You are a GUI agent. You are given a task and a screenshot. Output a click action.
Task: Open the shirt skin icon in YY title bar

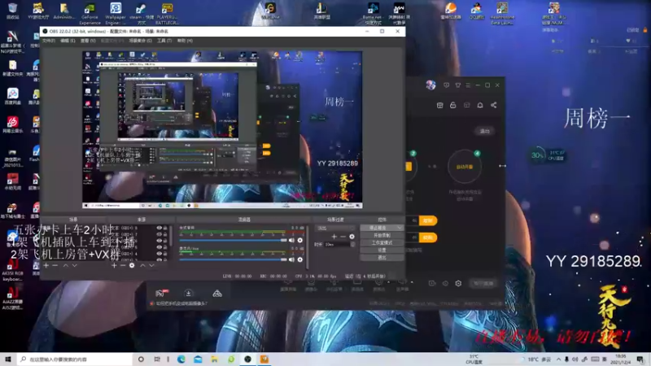tap(458, 85)
